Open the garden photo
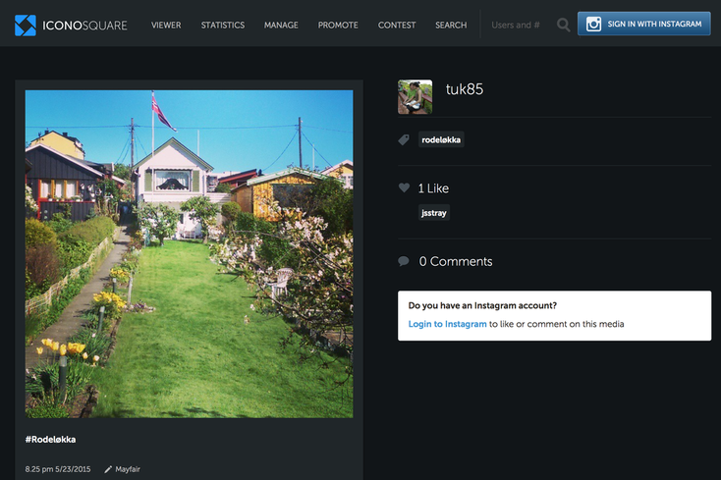The height and width of the screenshot is (480, 721). 189,254
